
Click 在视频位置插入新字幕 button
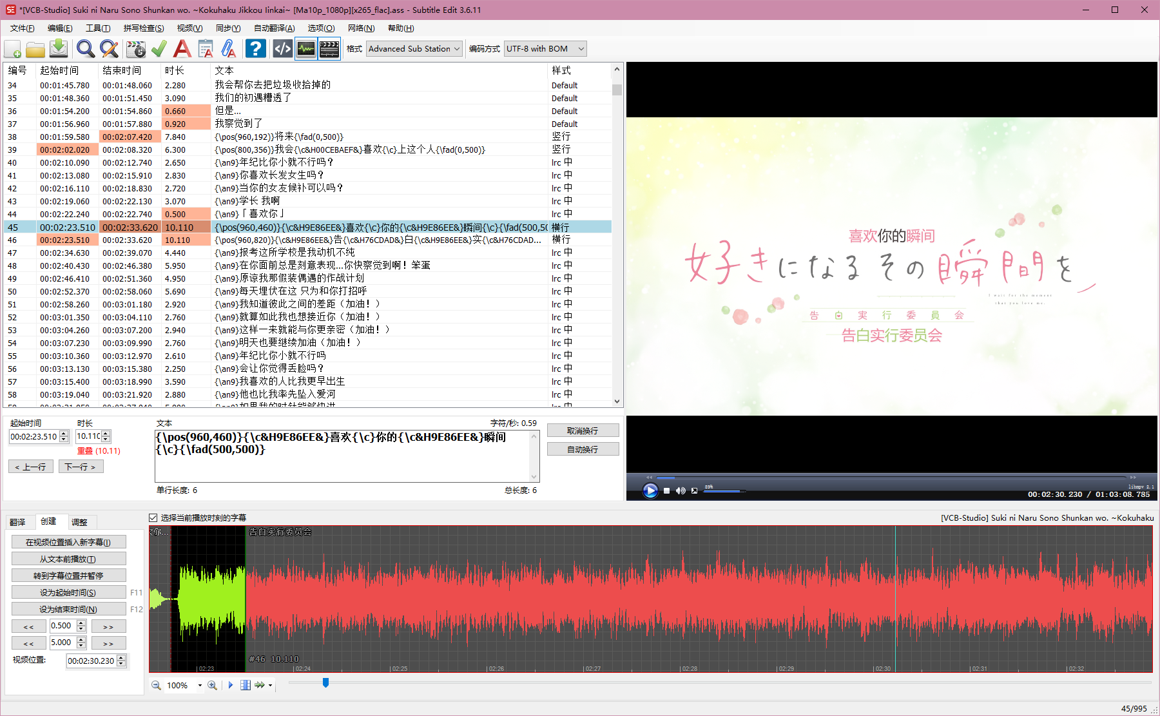[68, 542]
